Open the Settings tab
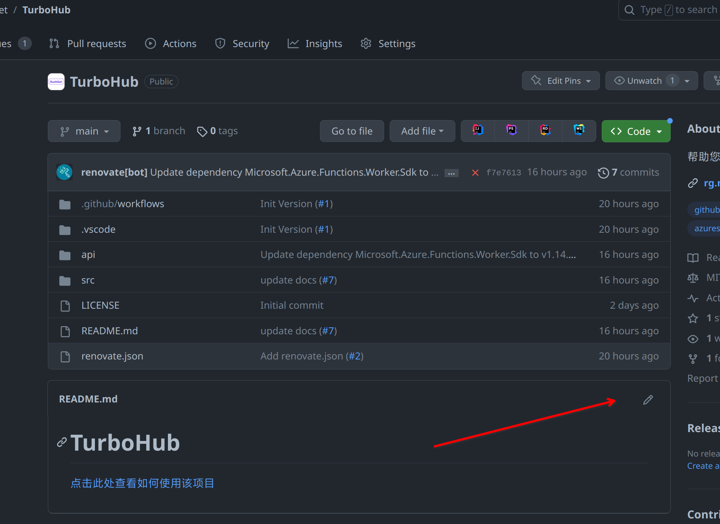720x524 pixels. pyautogui.click(x=388, y=44)
